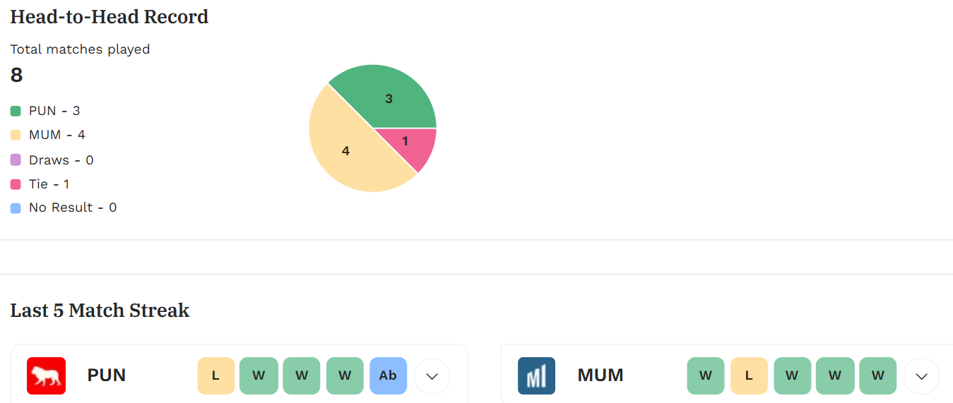Expand PUN streak details chevron
Screen dimensions: 953x403
coord(432,376)
